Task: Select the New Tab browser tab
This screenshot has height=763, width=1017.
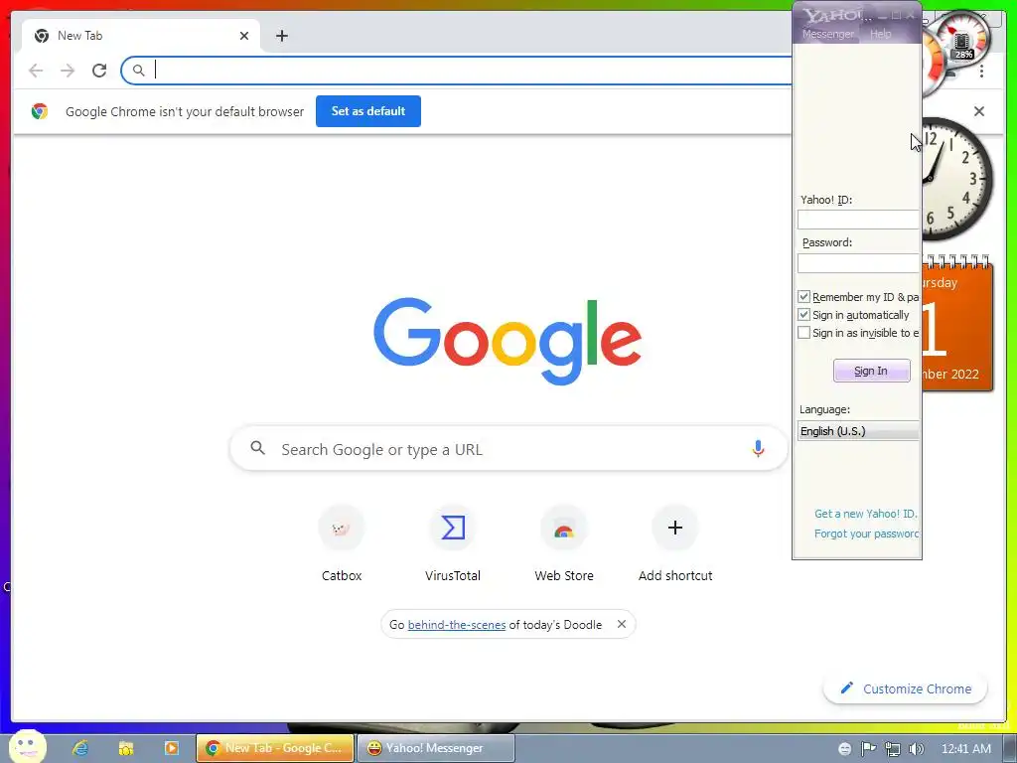Action: tap(141, 36)
